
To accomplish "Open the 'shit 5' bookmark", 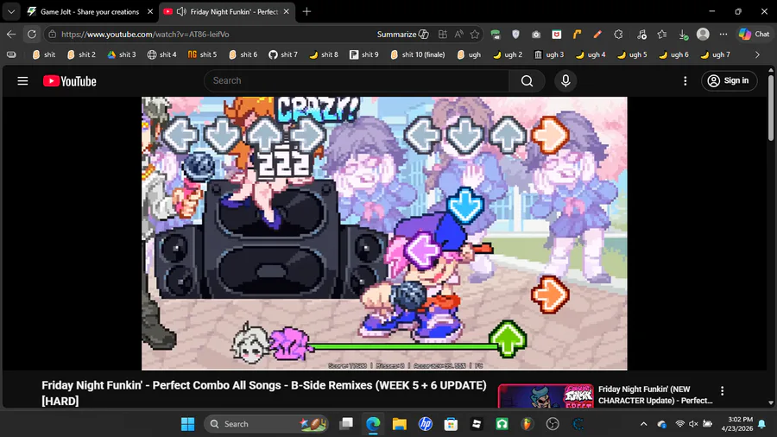I will 203,54.
